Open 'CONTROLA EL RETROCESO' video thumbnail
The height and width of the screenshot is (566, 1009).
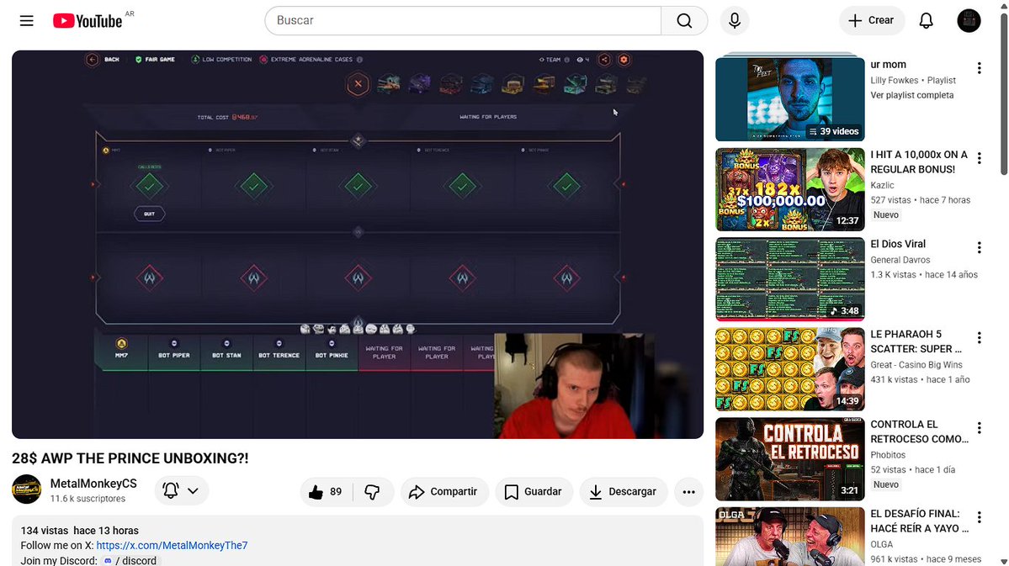789,459
